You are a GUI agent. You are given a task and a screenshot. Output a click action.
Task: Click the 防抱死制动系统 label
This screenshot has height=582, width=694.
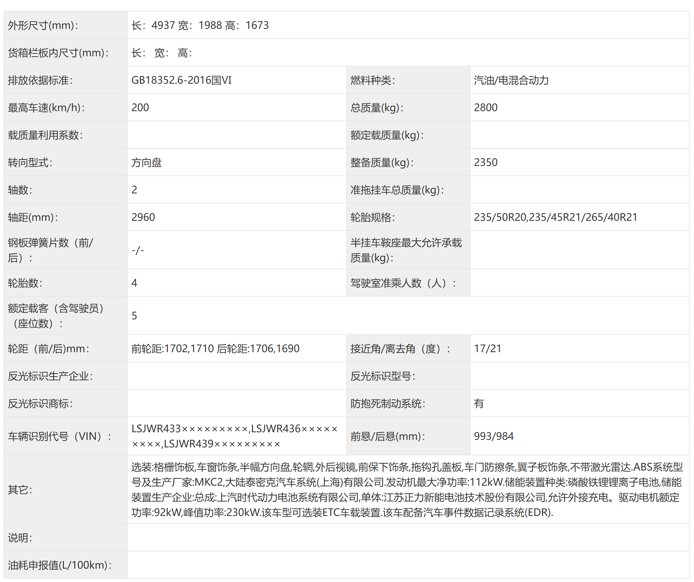tap(388, 403)
